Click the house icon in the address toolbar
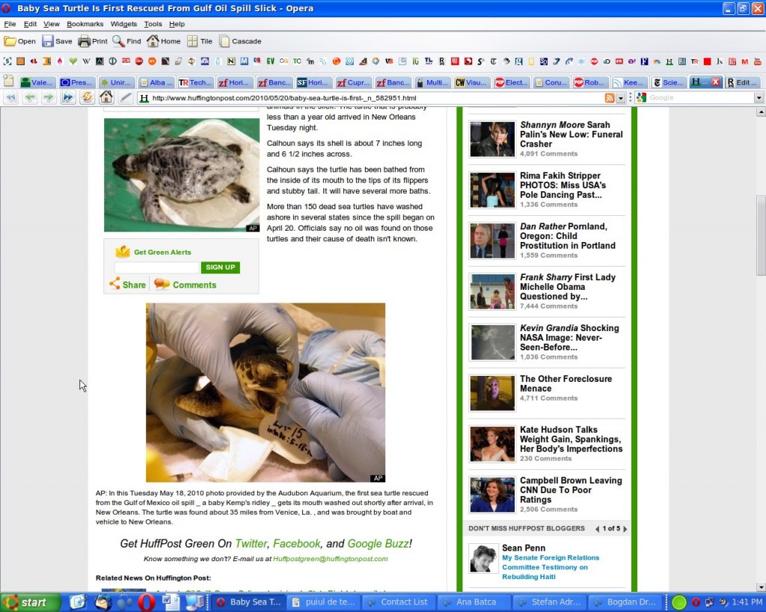766x612 pixels. point(106,97)
